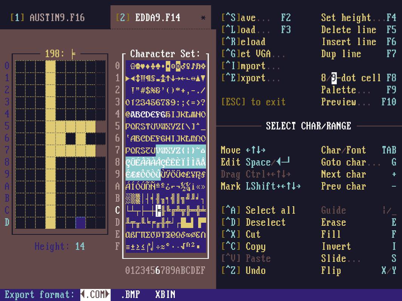Screen dimensions: 402x301
Task: Click Dup line F7
Action: (x=359, y=53)
